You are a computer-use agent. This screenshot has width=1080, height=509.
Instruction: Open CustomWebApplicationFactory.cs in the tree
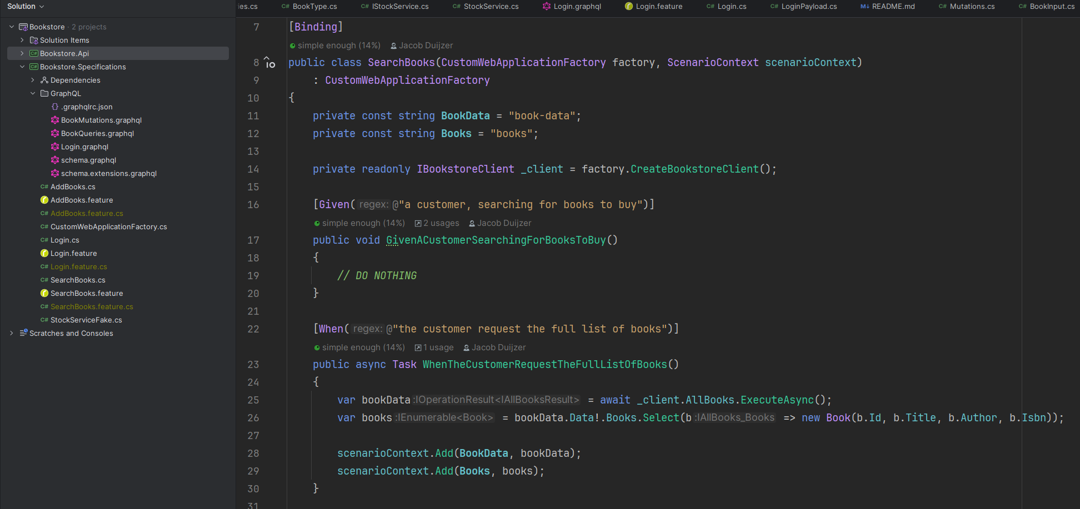pos(108,226)
